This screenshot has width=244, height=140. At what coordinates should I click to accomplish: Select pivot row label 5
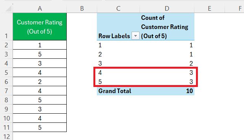[x=118, y=82]
